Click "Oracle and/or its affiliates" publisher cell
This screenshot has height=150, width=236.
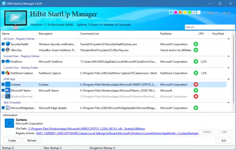176,50
